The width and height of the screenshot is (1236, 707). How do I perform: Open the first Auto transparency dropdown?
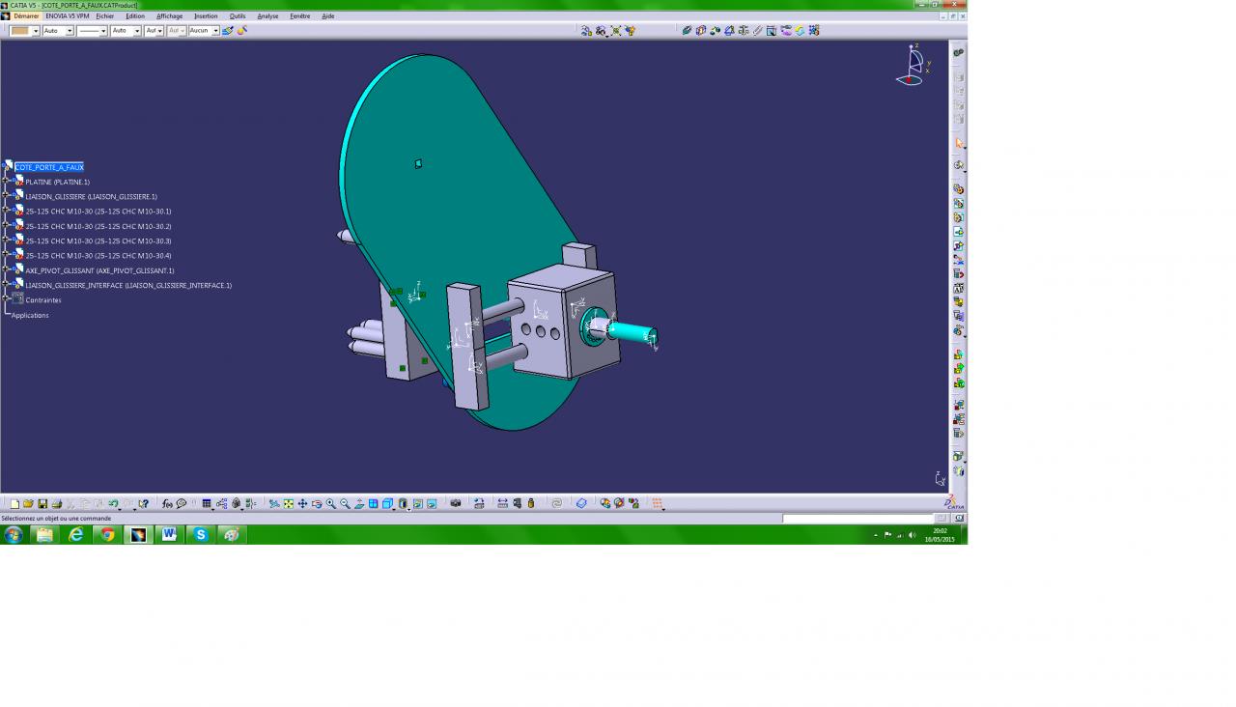pos(70,31)
